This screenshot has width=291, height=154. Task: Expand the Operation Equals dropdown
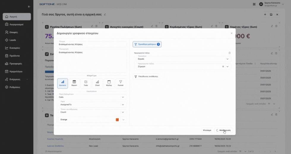pos(227,59)
